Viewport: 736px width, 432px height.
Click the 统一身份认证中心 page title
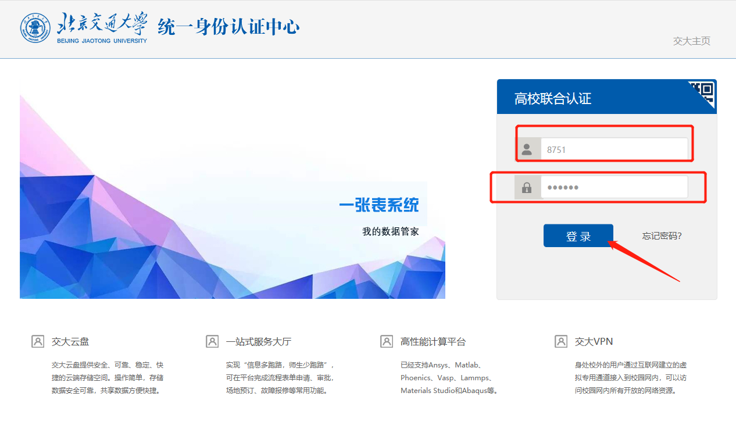228,27
